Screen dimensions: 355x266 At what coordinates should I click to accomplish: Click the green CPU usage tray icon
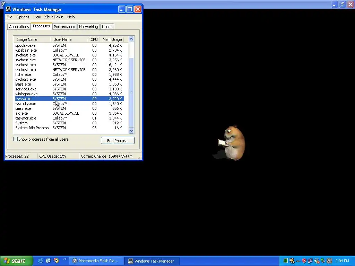(x=286, y=261)
